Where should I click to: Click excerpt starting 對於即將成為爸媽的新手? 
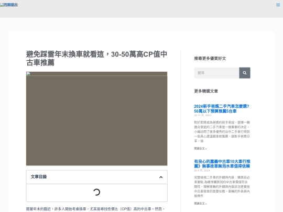coord(222,131)
